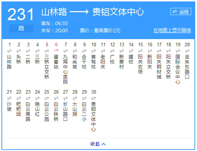
Task: Select stop 沙坡
Action: pos(9,107)
